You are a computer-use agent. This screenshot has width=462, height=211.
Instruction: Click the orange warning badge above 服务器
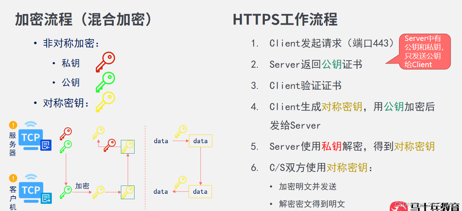point(13,125)
